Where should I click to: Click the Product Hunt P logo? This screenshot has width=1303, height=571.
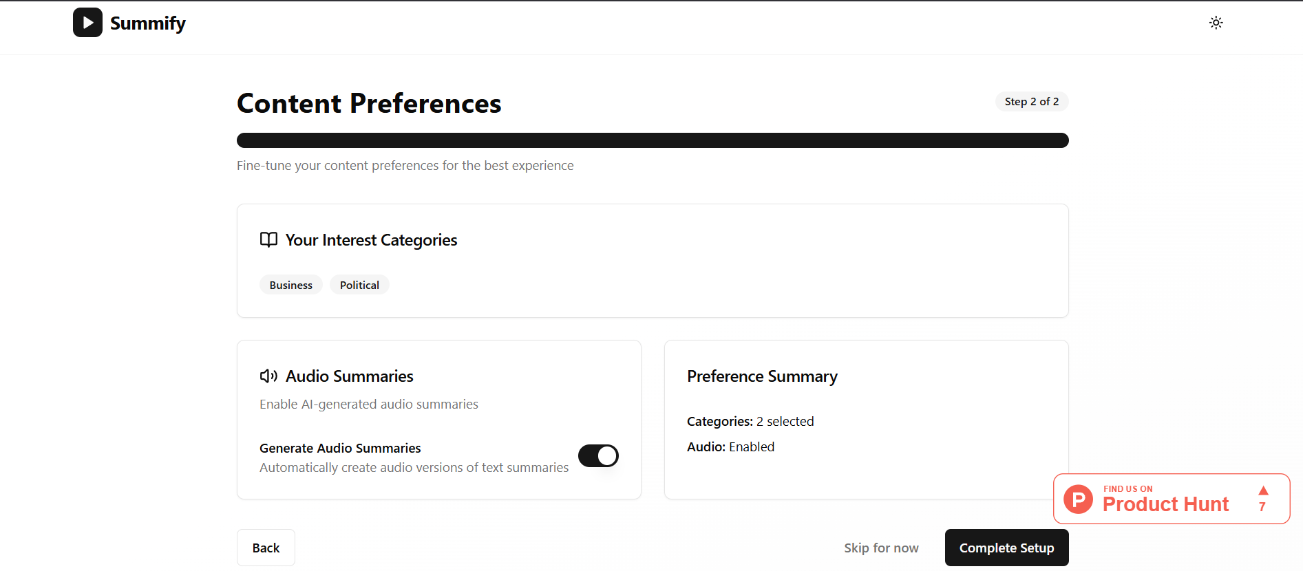coord(1078,499)
